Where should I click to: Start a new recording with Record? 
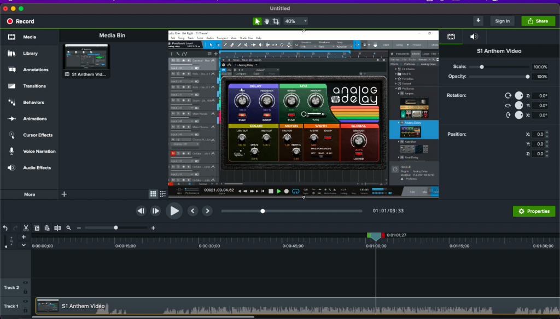tap(21, 21)
